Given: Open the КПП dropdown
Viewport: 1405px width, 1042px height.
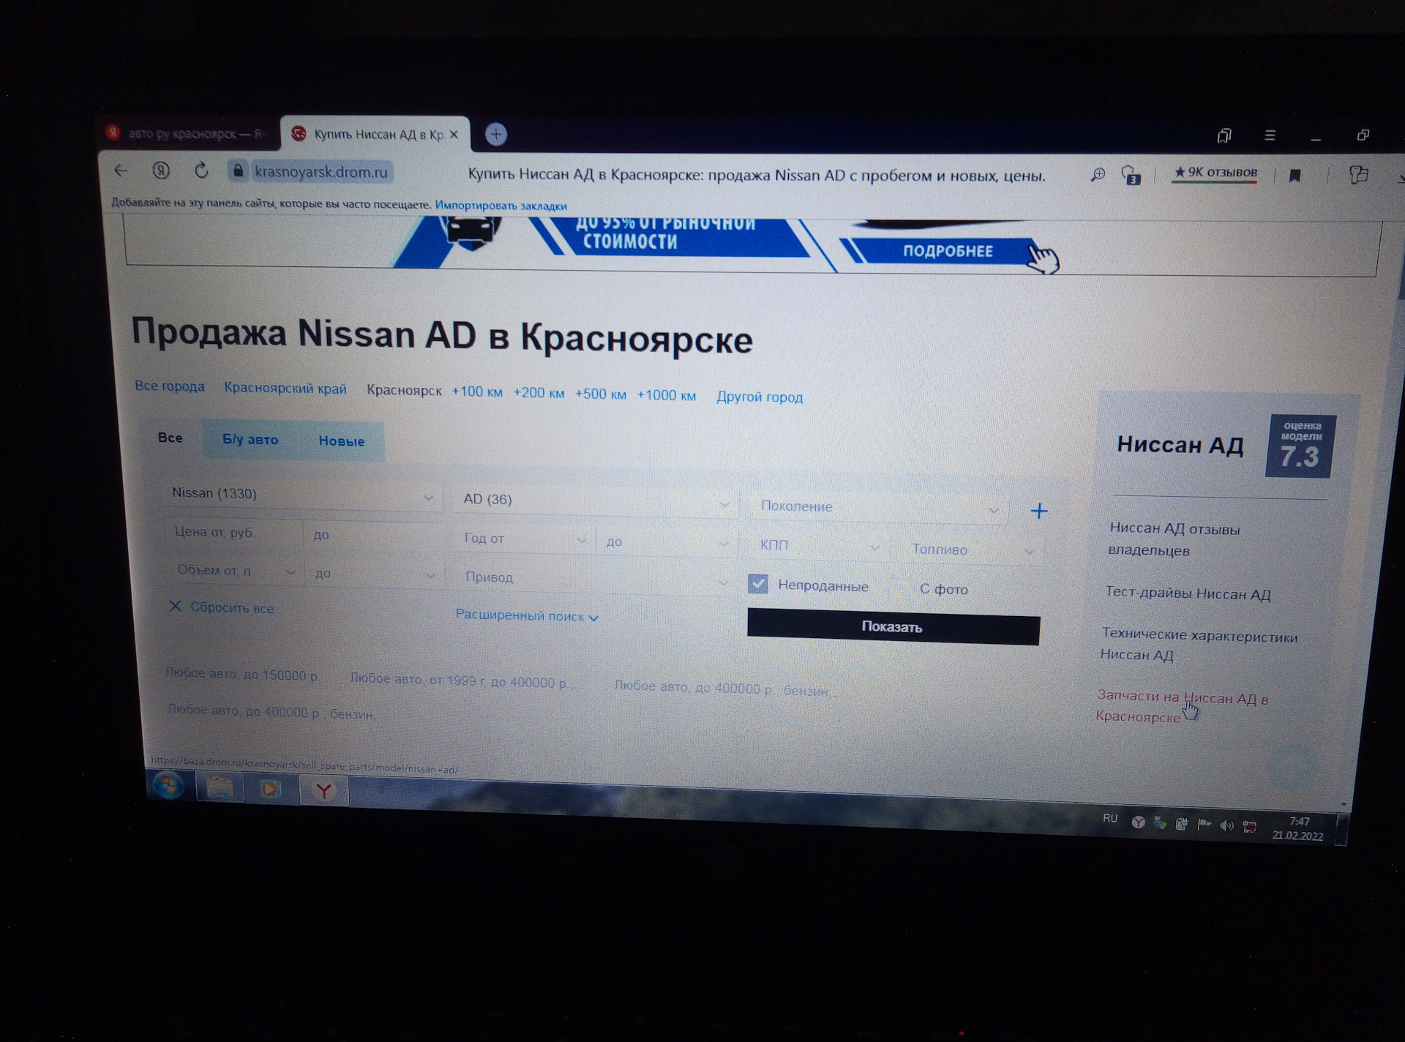Looking at the screenshot, I should tap(820, 547).
